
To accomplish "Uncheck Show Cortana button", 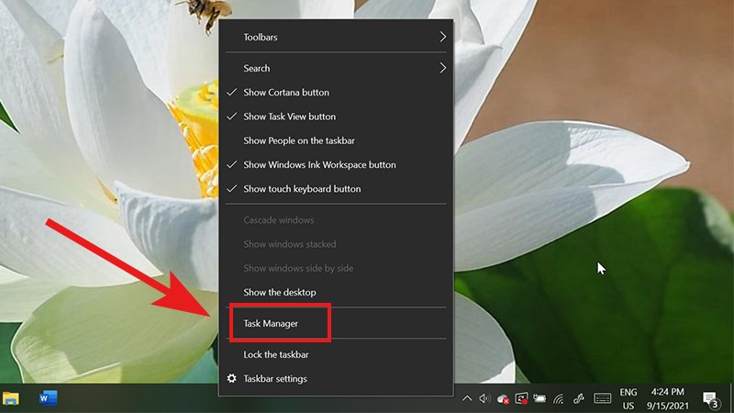I will (x=336, y=93).
